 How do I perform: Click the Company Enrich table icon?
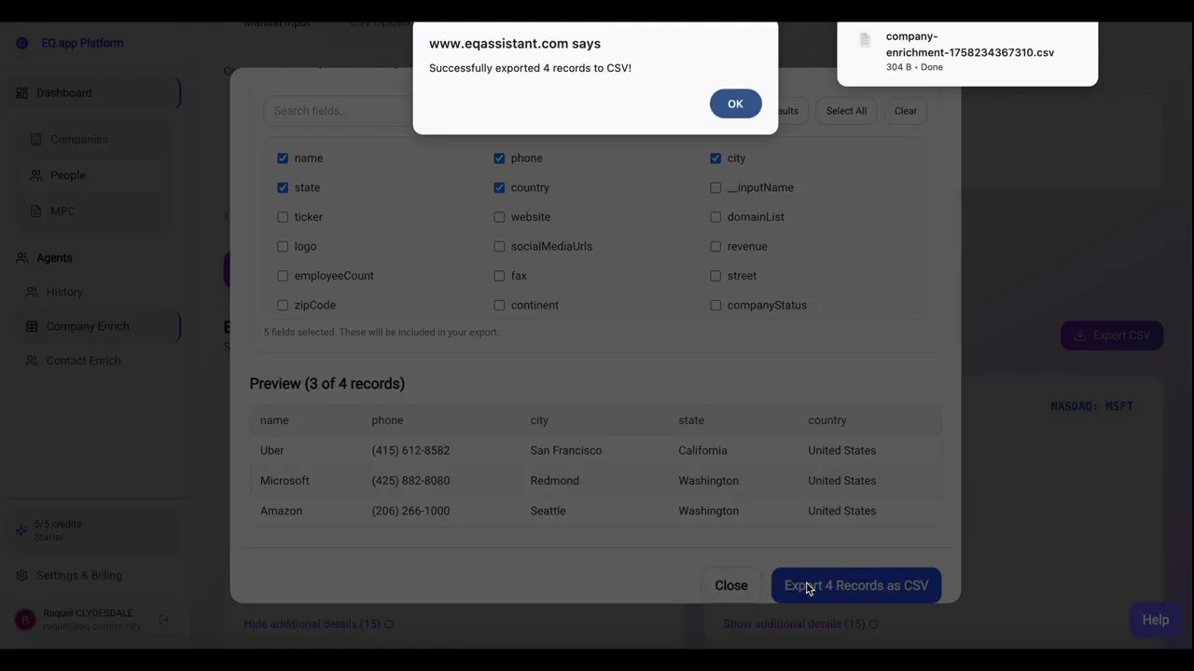tap(33, 327)
